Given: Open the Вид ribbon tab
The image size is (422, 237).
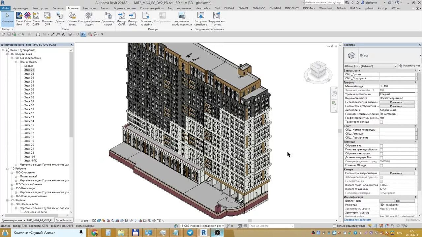Looking at the screenshot, I should click(x=170, y=8).
